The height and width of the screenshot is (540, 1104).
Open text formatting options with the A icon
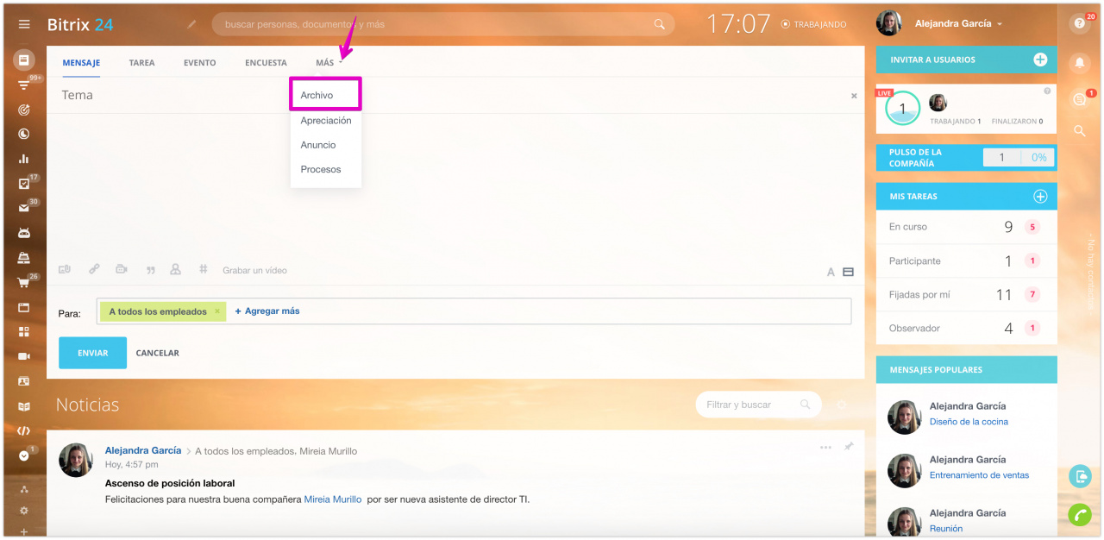click(x=830, y=271)
